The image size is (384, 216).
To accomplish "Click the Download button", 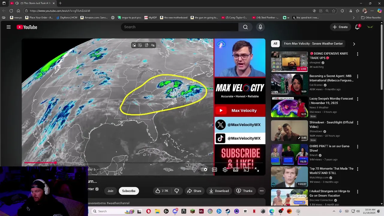I will pyautogui.click(x=219, y=191).
